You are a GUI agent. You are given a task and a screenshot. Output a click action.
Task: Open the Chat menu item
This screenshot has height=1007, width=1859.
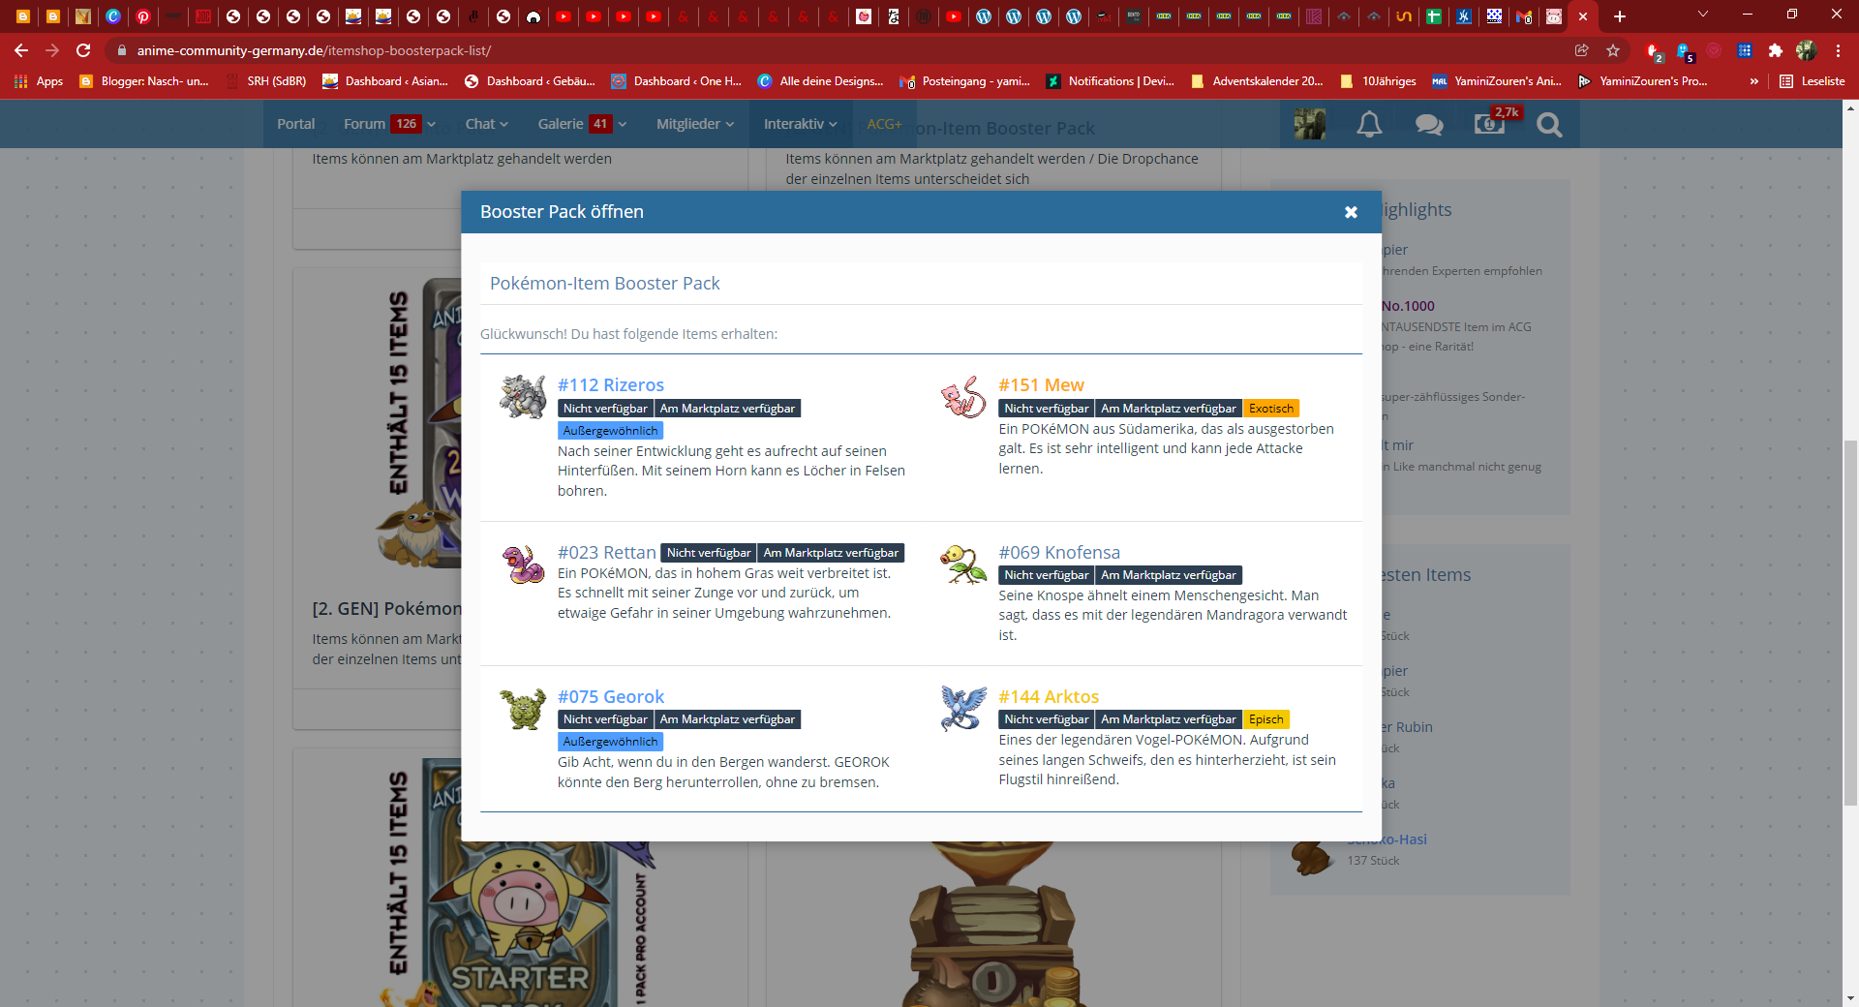(479, 124)
